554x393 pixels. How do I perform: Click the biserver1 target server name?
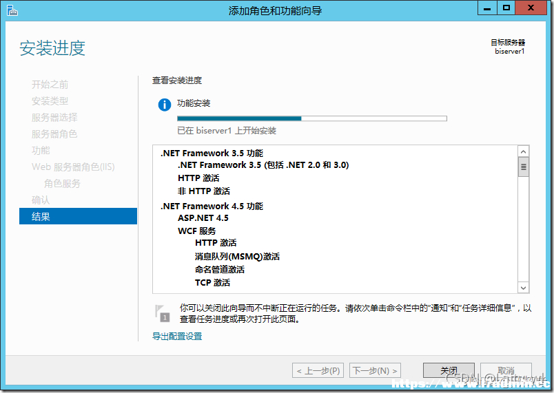tap(509, 52)
